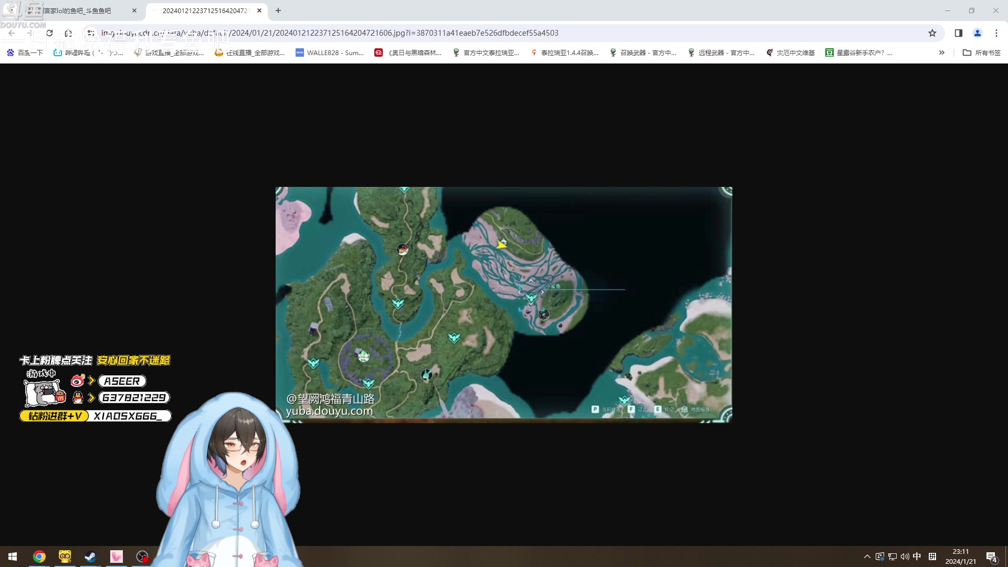The width and height of the screenshot is (1008, 567).
Task: View site information icon in address bar
Action: (91, 33)
